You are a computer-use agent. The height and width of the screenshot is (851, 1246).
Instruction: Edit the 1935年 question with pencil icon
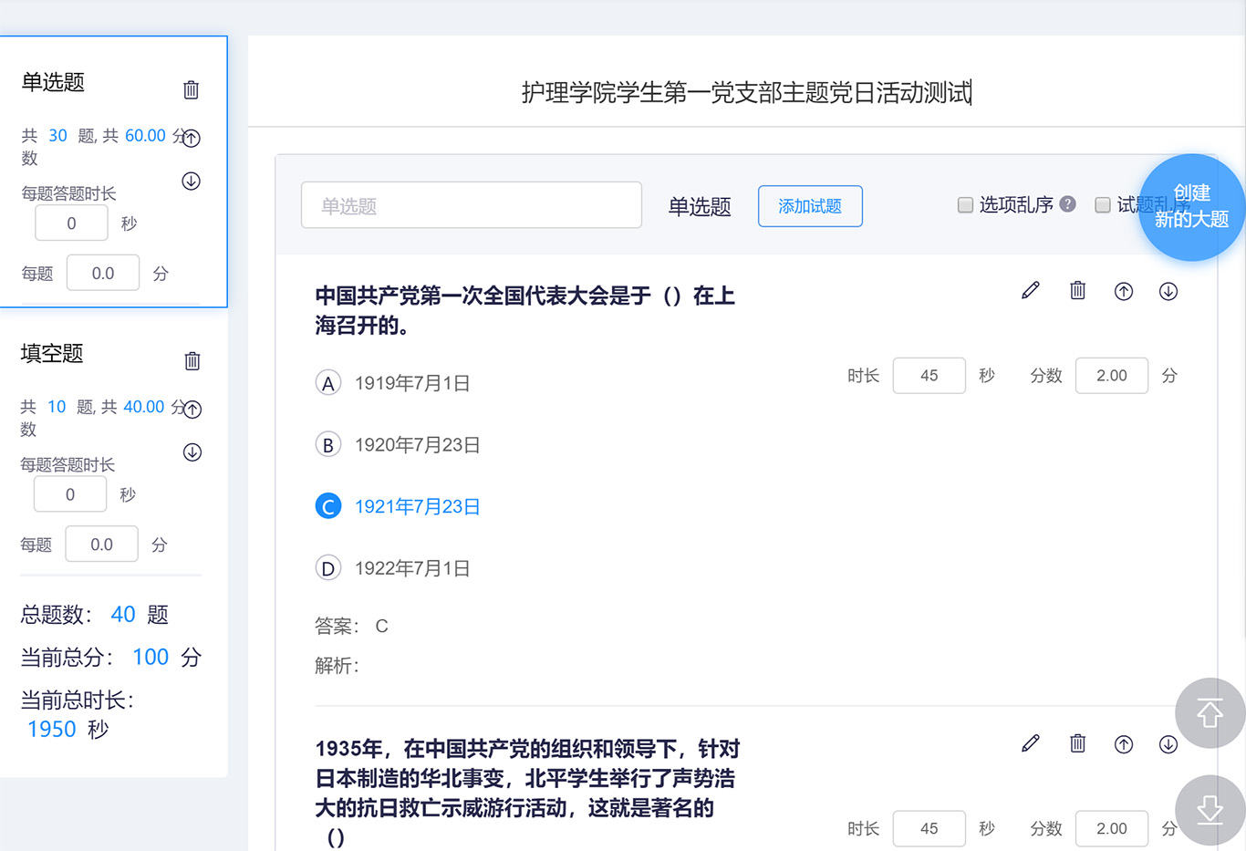(x=1031, y=744)
